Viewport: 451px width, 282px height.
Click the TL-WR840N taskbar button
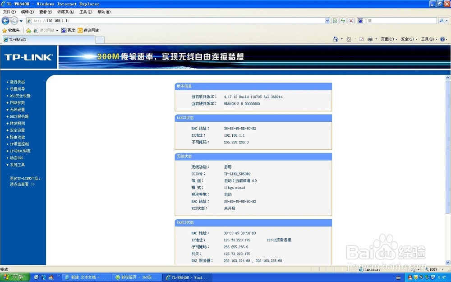click(187, 277)
